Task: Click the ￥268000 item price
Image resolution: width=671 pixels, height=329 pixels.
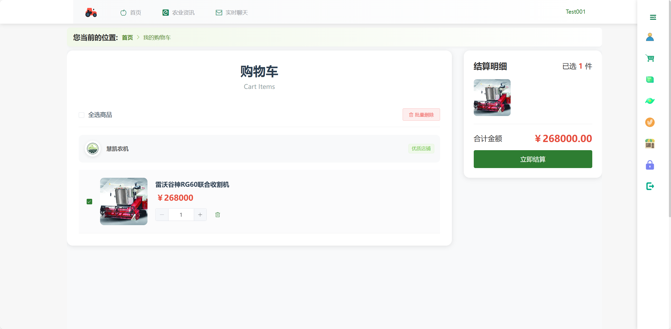Action: click(x=175, y=198)
